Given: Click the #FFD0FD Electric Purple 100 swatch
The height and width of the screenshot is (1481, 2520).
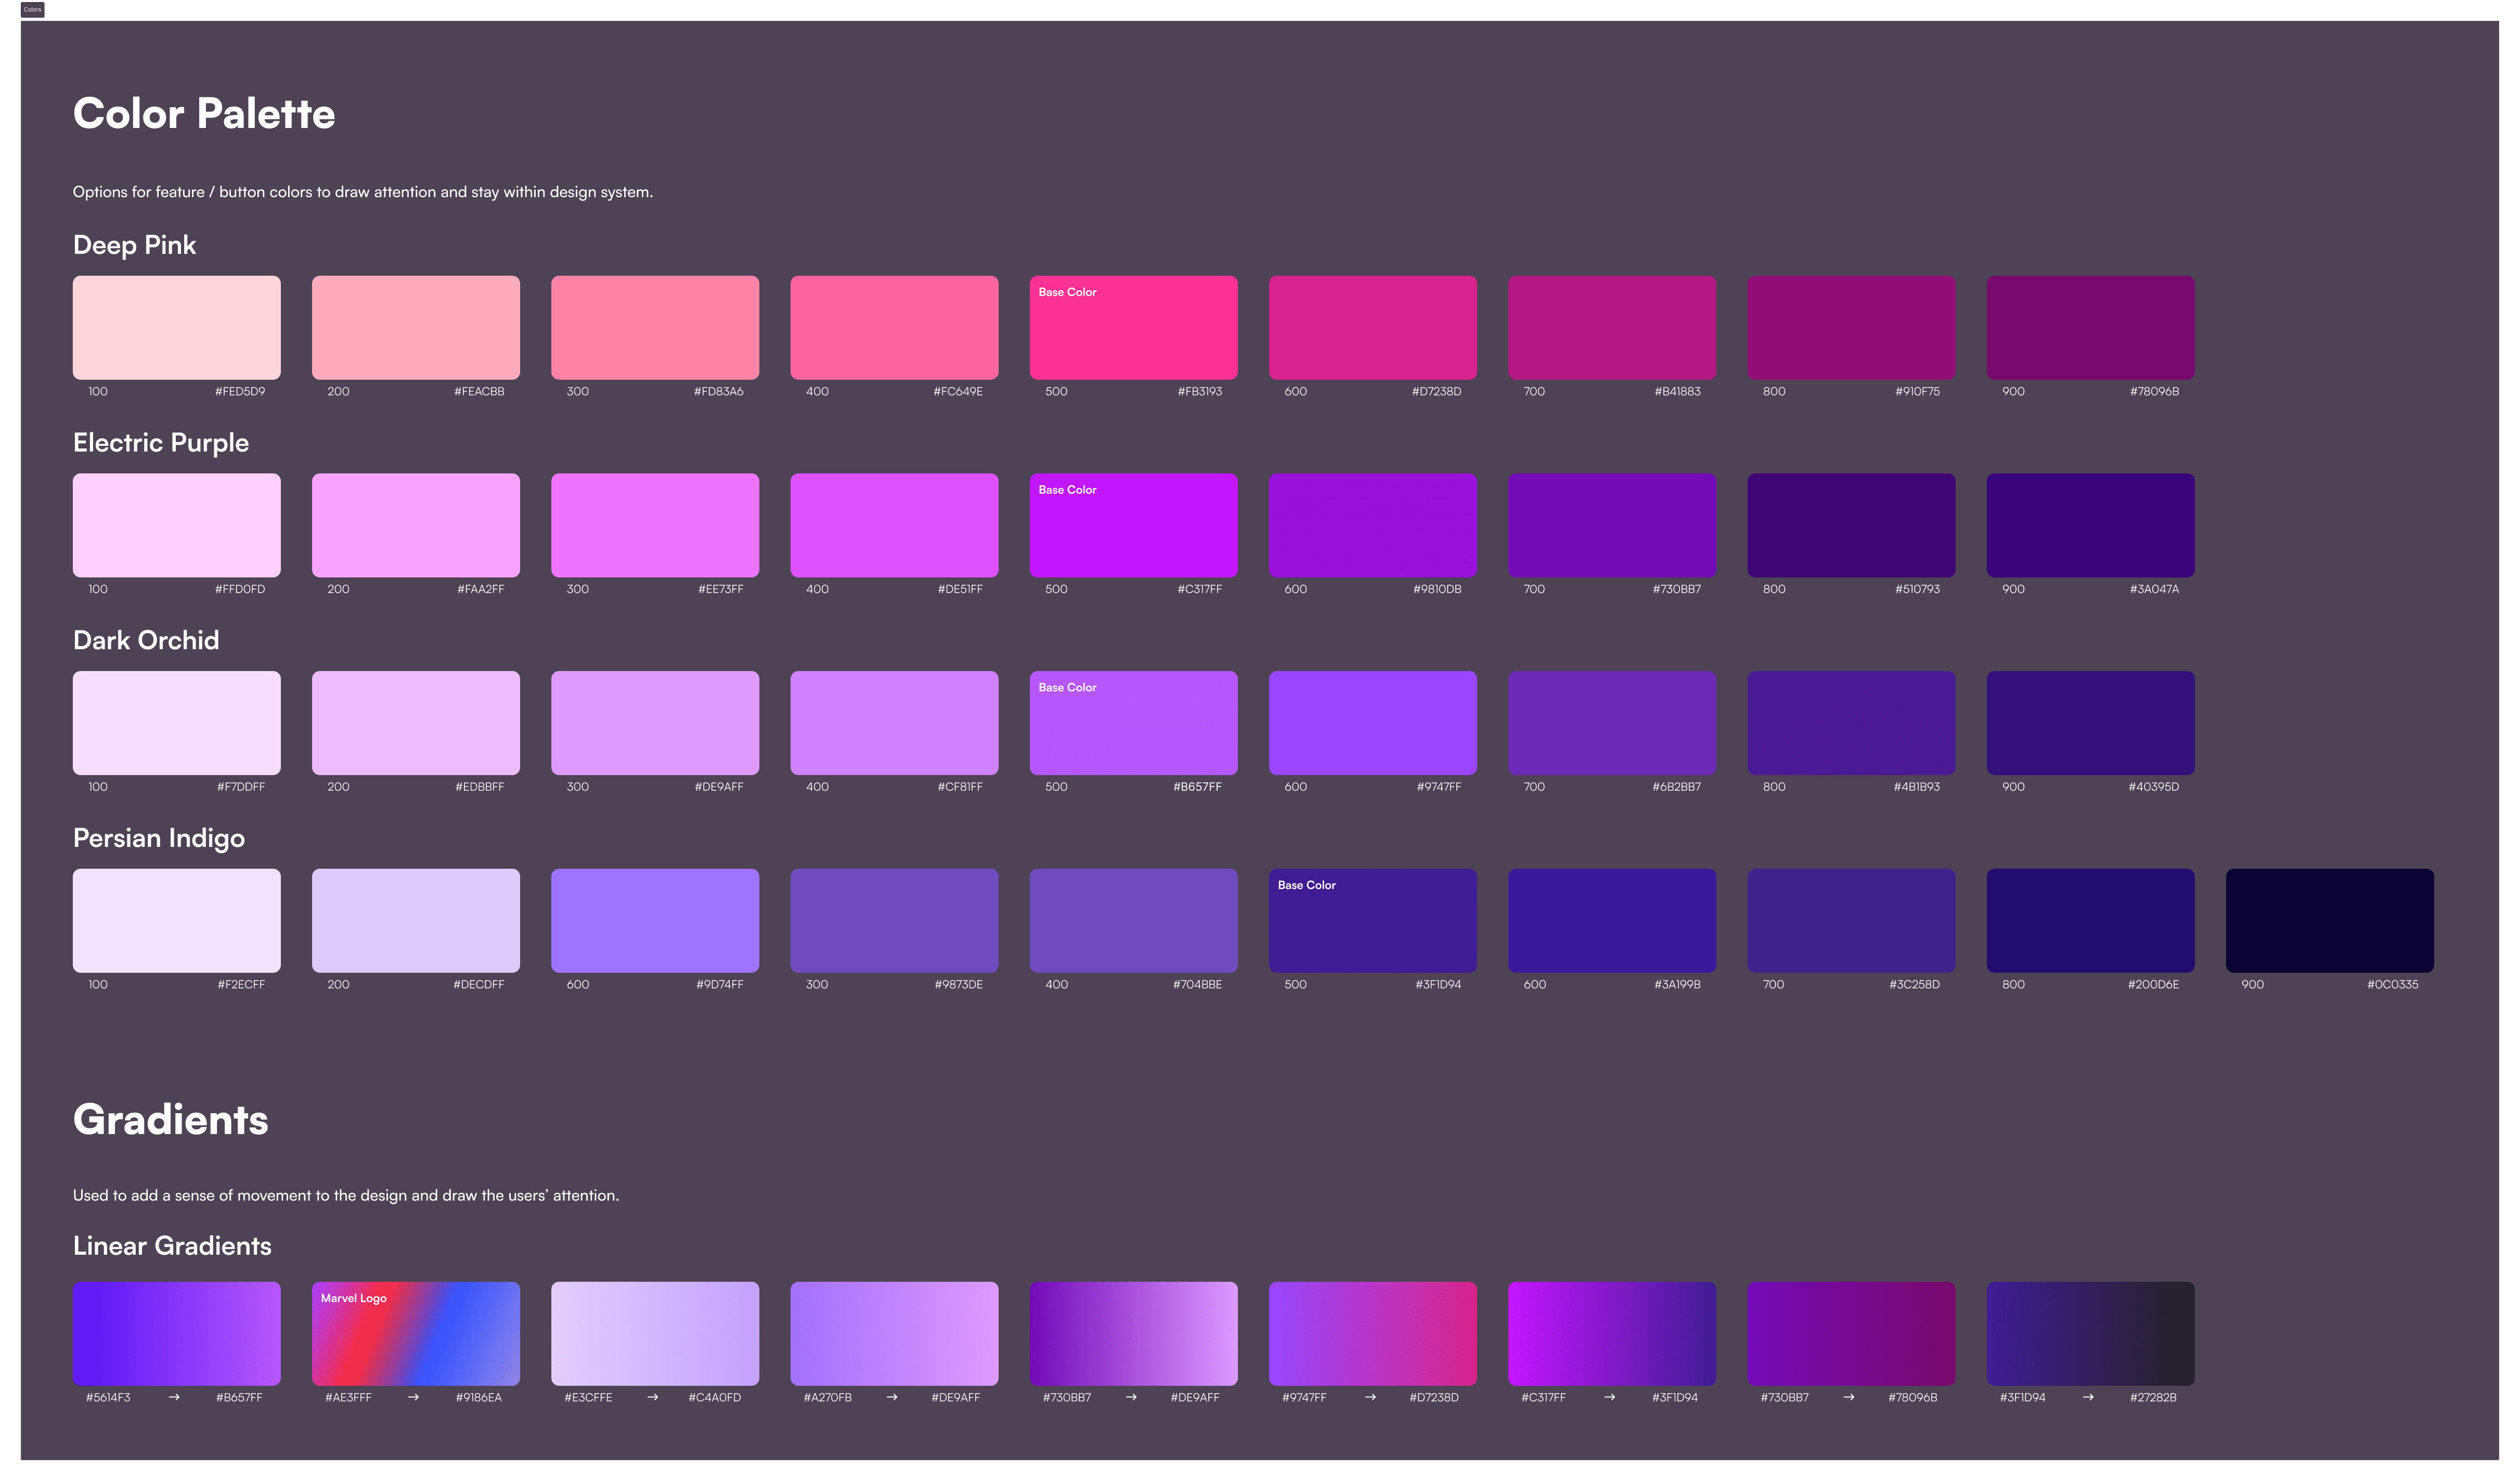Looking at the screenshot, I should coord(176,524).
